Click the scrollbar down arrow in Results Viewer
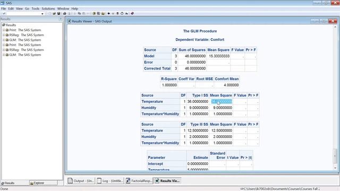340x191 pixels. [x=335, y=168]
